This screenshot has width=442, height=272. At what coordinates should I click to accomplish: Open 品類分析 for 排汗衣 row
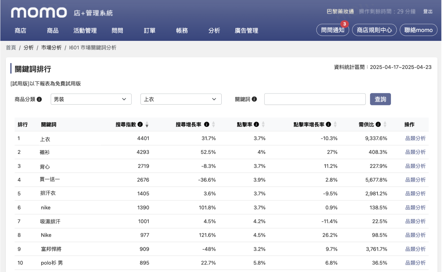coord(415,194)
